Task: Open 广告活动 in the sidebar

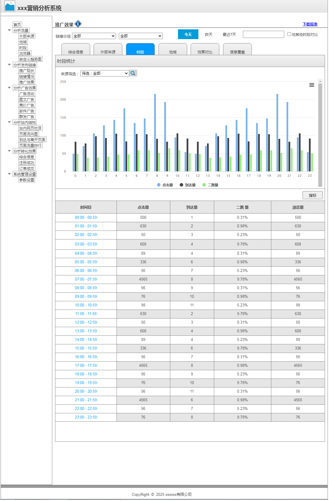Action: [x=27, y=94]
